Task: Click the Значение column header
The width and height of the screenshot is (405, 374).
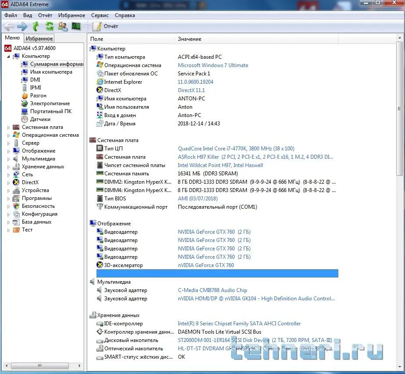Action: pyautogui.click(x=189, y=39)
